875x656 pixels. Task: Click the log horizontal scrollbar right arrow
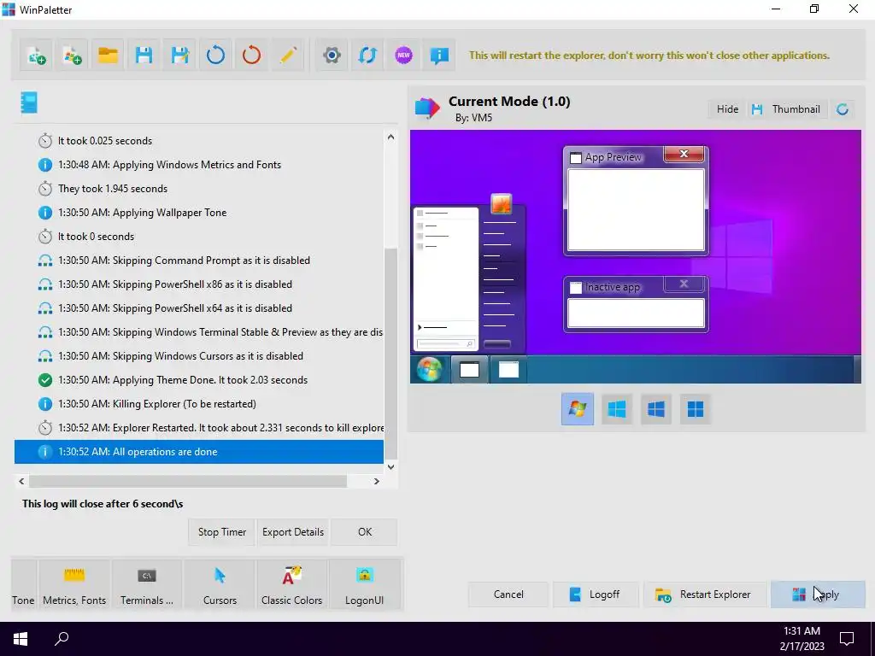[377, 481]
